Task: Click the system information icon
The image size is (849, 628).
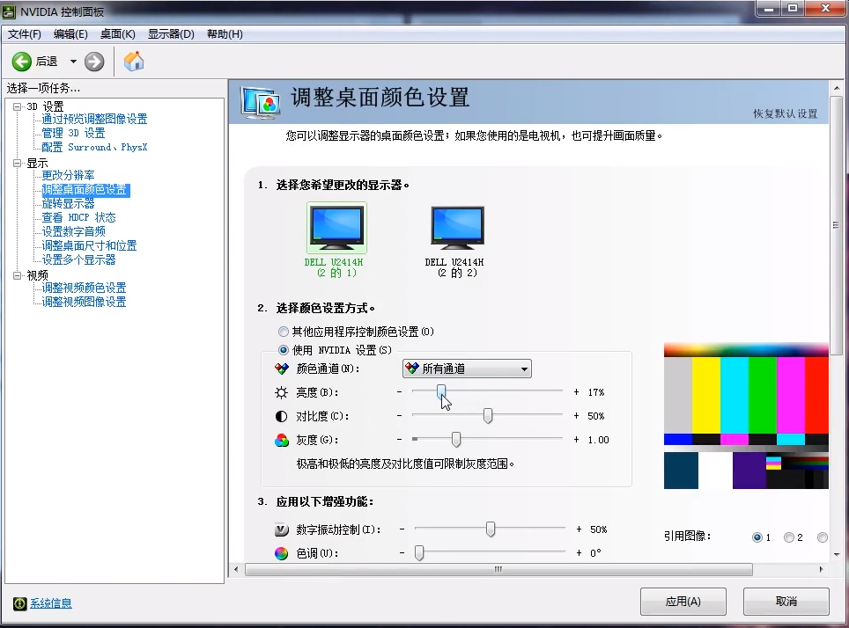Action: tap(20, 603)
